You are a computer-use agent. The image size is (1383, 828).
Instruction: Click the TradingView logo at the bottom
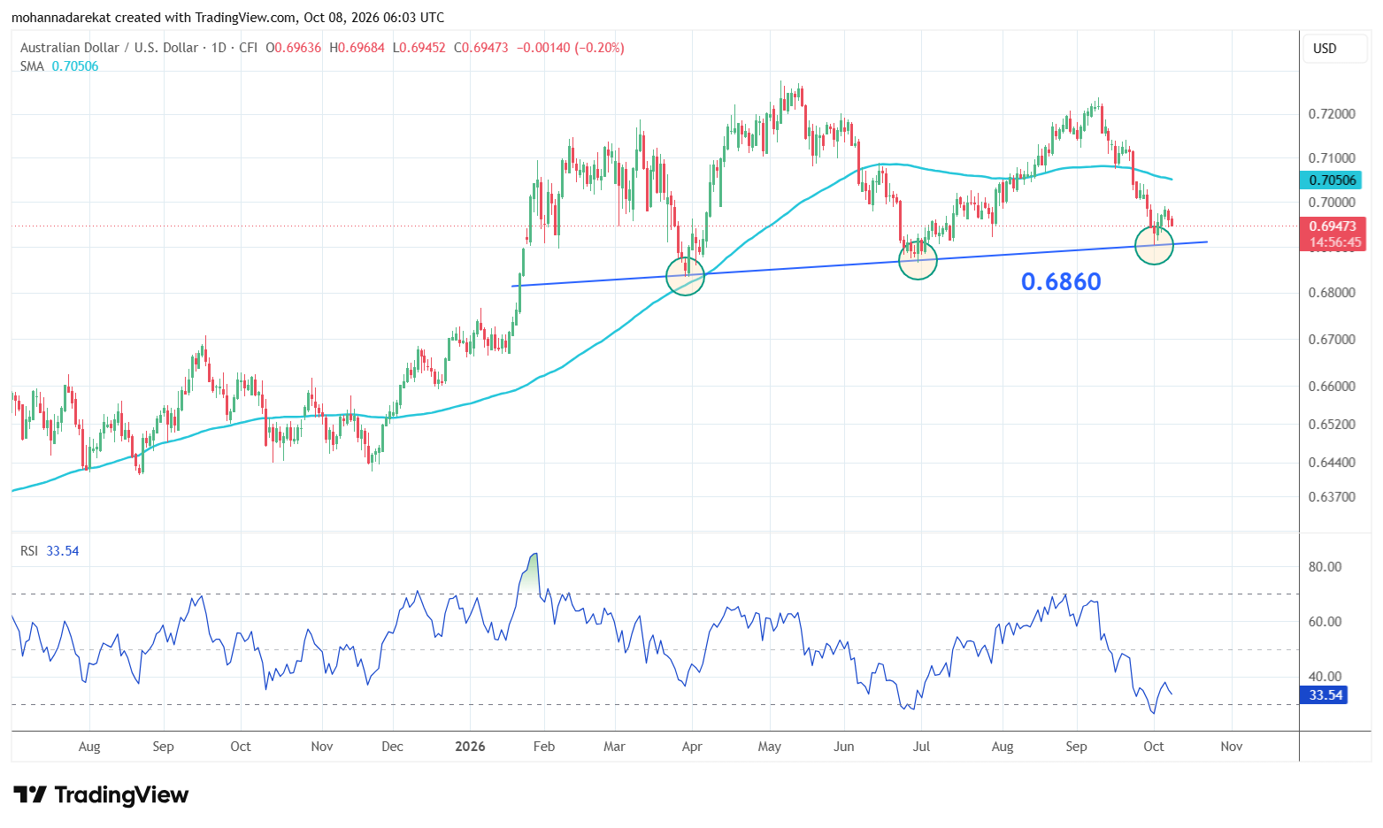point(101,794)
